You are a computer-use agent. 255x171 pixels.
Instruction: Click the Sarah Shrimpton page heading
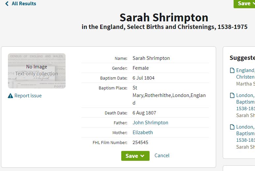coord(164,17)
